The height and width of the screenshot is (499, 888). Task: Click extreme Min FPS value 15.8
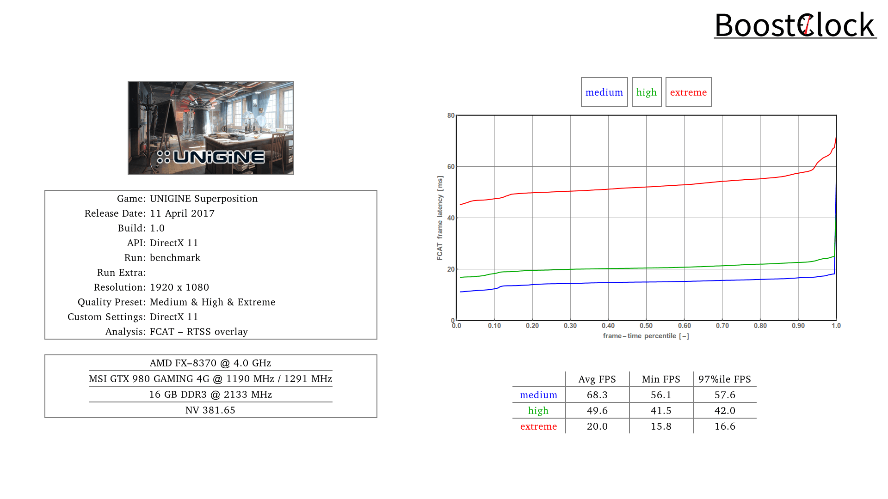pos(661,426)
